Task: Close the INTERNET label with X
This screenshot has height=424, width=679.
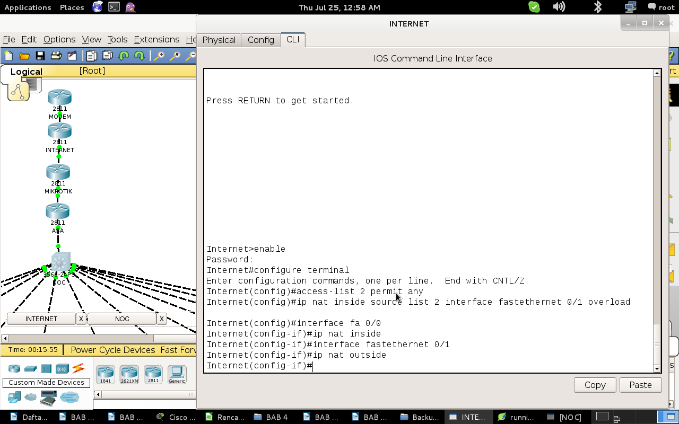Action: tap(81, 319)
